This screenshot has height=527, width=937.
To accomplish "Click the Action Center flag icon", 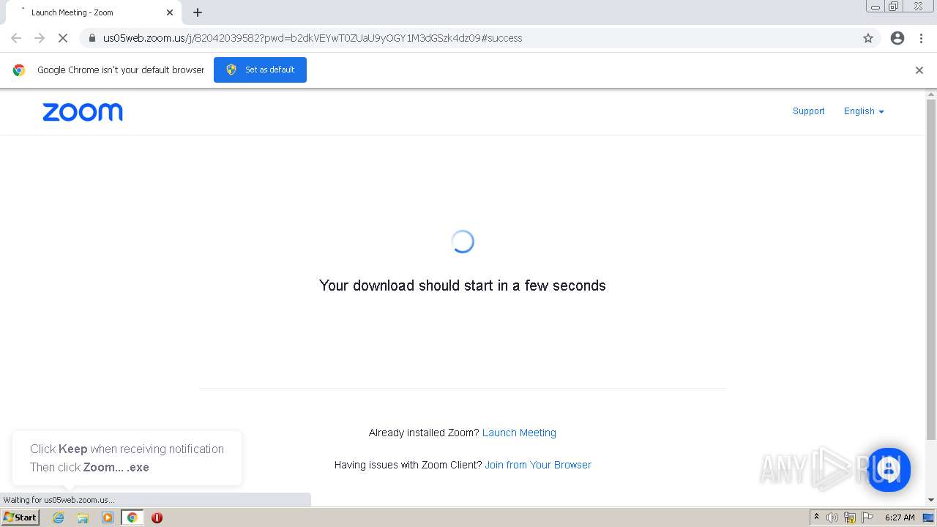I will click(x=868, y=517).
